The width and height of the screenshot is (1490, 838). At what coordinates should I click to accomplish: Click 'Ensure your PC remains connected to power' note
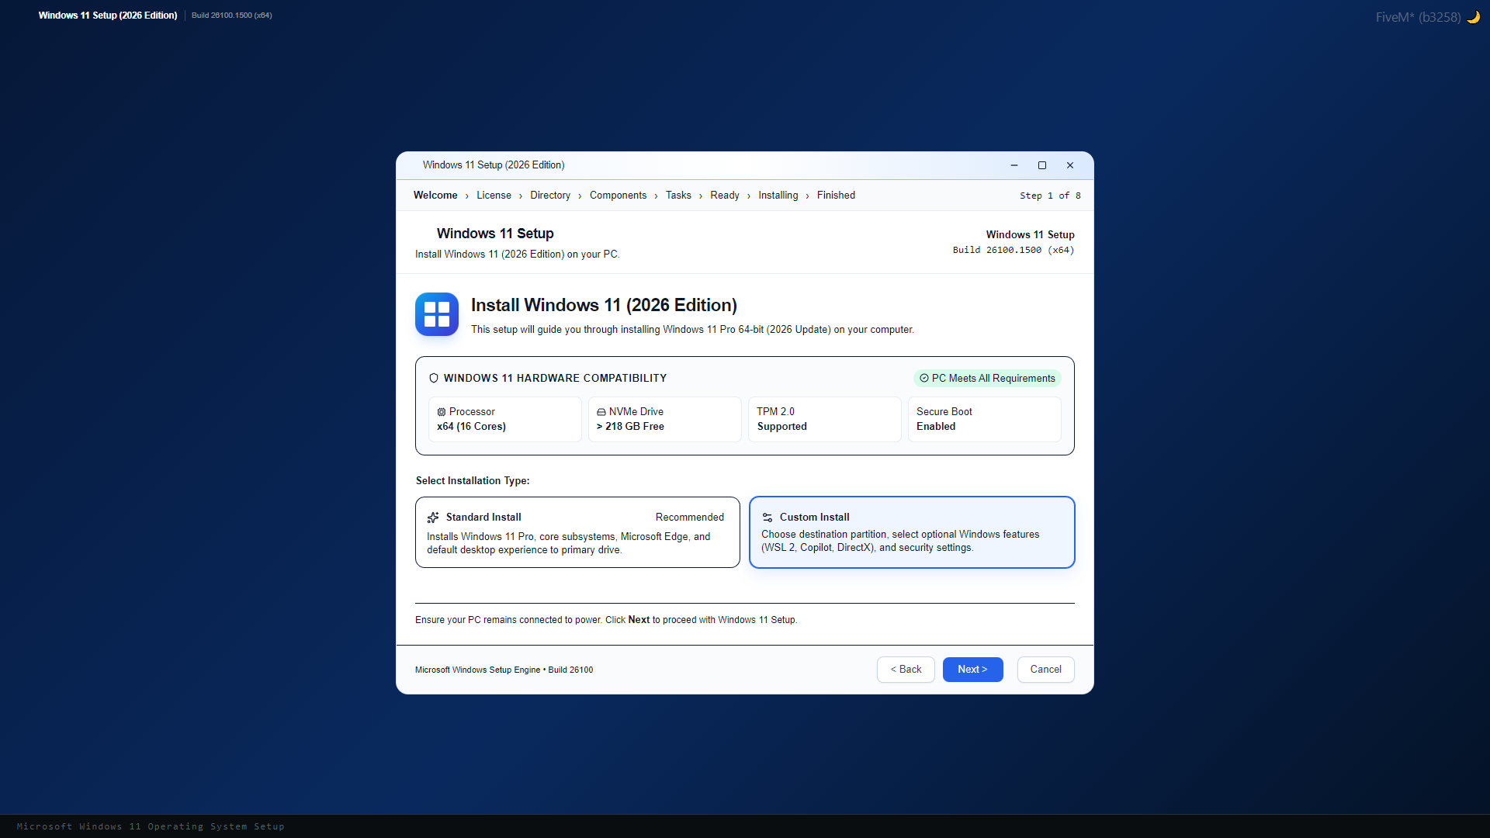606,620
